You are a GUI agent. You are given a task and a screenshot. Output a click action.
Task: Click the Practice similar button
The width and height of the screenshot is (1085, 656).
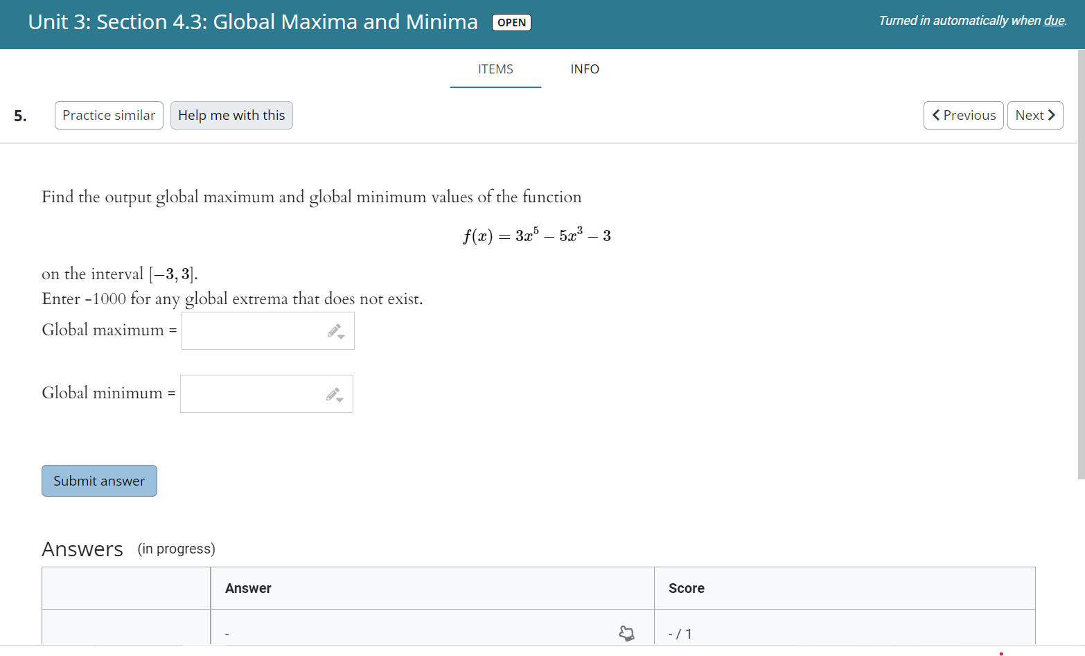click(x=108, y=115)
